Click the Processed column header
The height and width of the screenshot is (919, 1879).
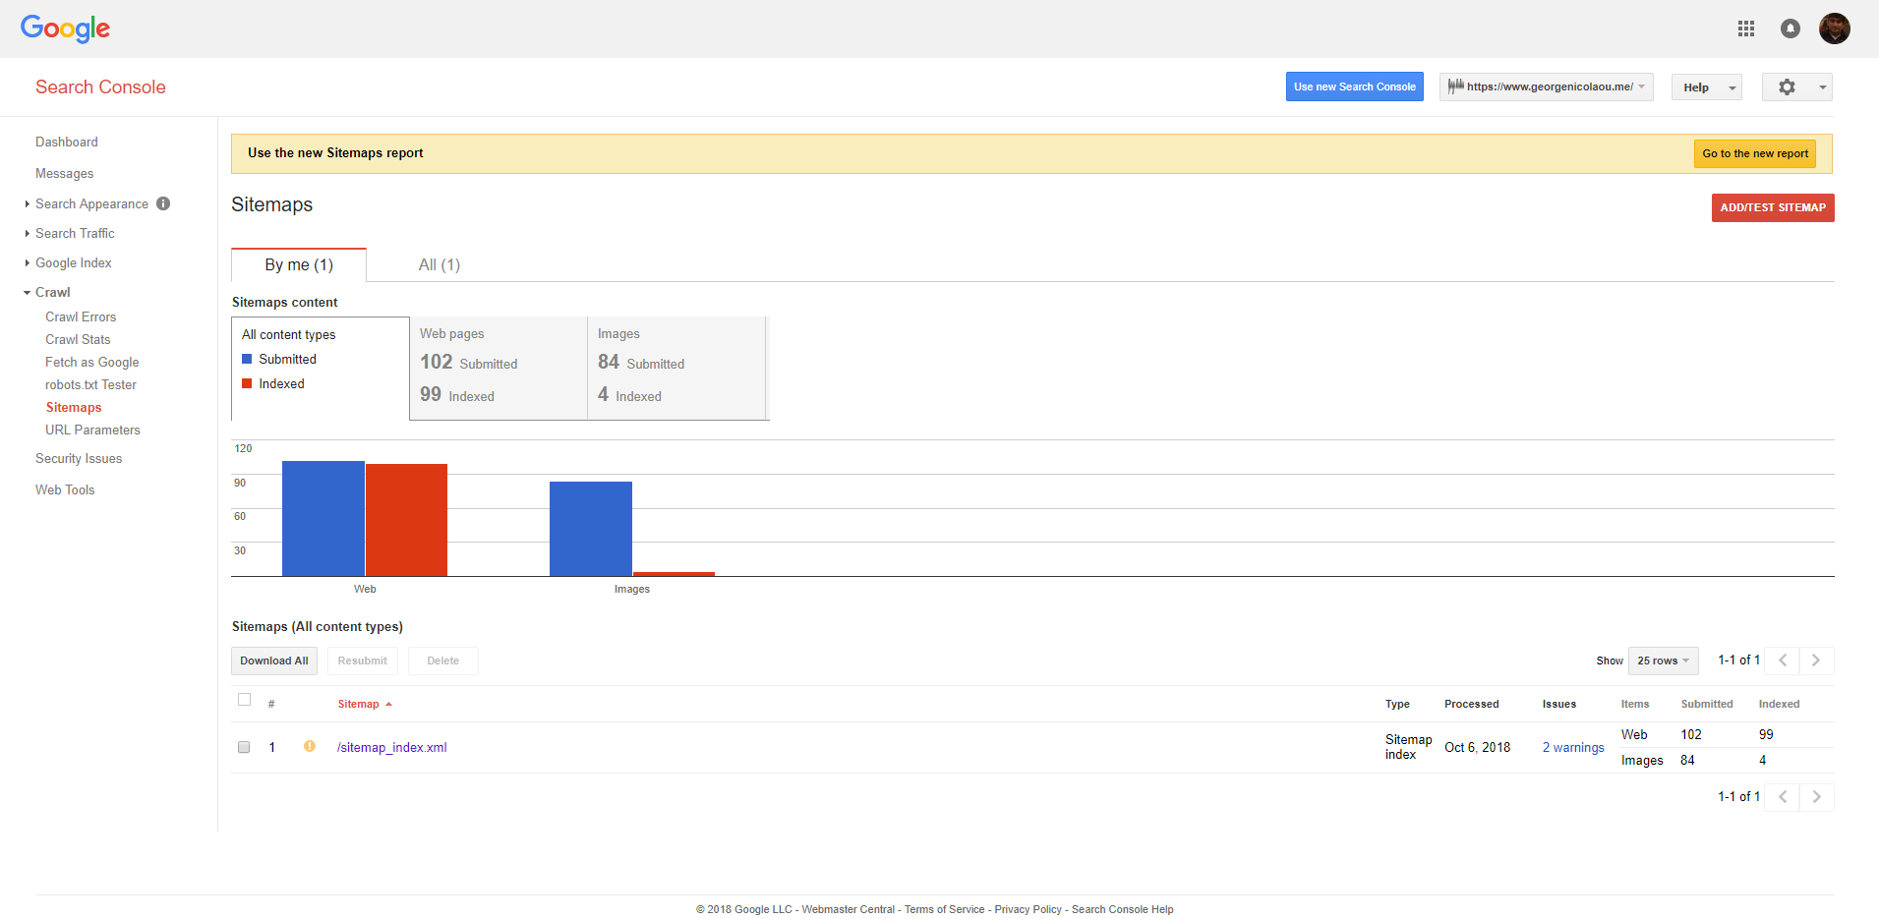[x=1472, y=704]
